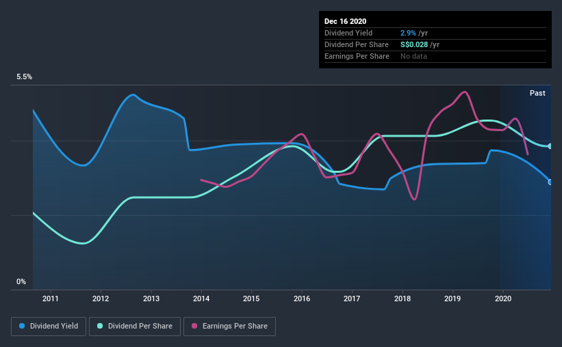Select the 2018 tick on the x-axis
The height and width of the screenshot is (347, 562).
[403, 299]
